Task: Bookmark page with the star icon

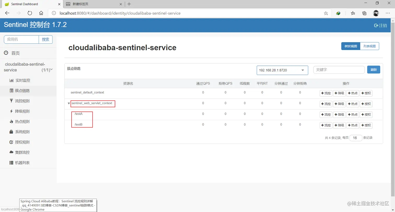Action: pyautogui.click(x=326, y=13)
